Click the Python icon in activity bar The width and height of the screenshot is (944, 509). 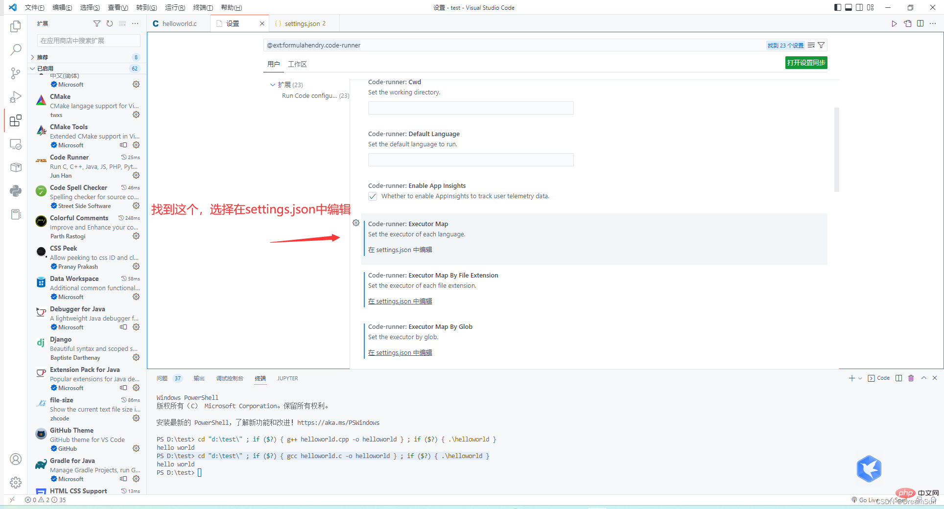tap(16, 191)
